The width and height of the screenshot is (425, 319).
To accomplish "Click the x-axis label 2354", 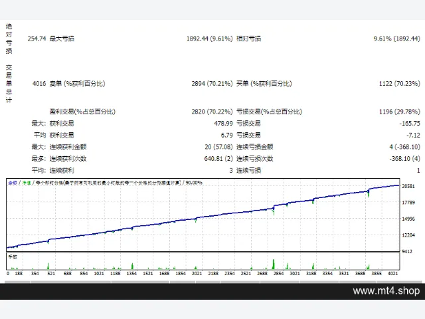I will click(x=230, y=273).
